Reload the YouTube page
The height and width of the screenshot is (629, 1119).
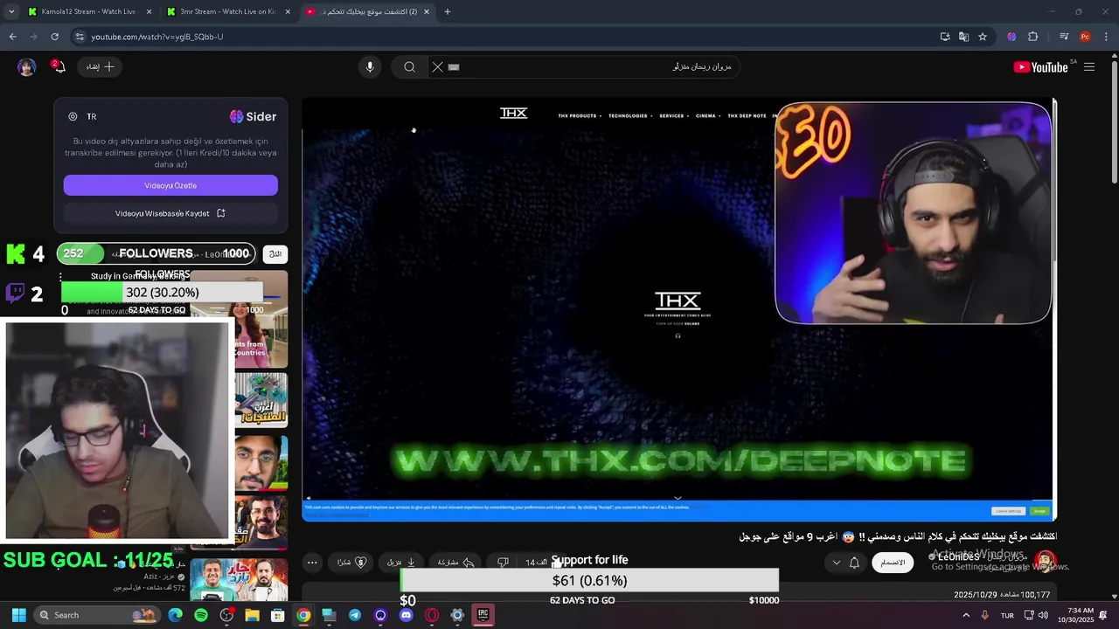[54, 37]
